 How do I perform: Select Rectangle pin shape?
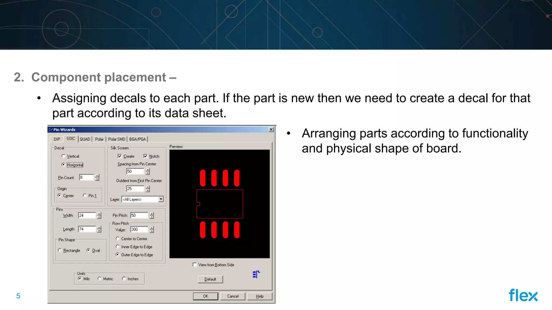click(69, 250)
